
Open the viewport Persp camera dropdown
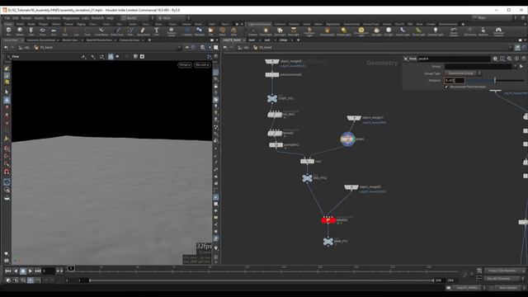(185, 64)
